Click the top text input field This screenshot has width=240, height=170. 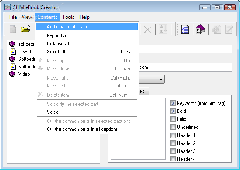(x=185, y=49)
